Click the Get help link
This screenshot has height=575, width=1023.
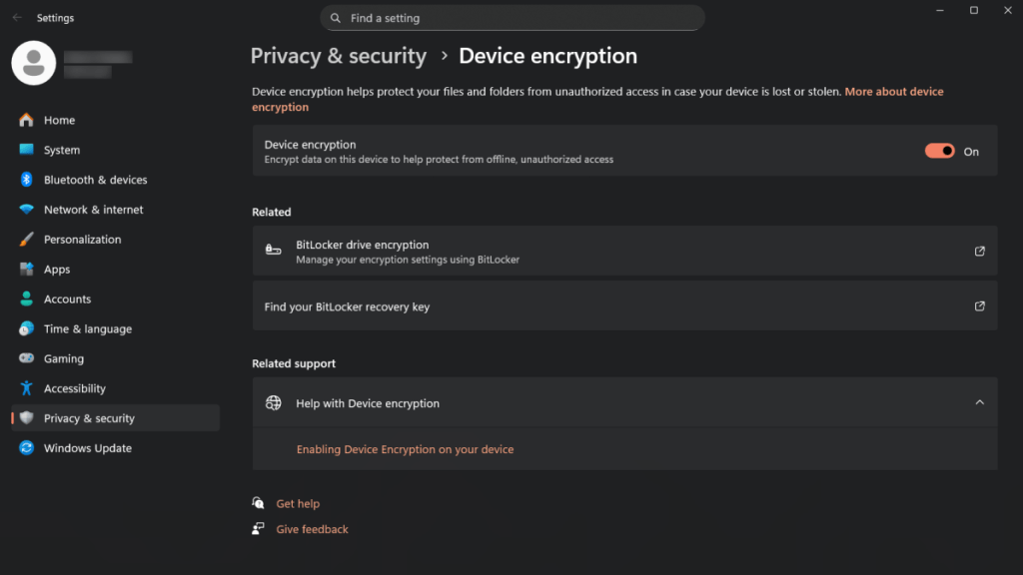tap(298, 504)
